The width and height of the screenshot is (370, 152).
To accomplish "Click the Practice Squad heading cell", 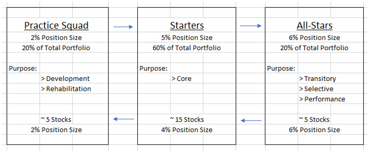I will coord(56,25).
